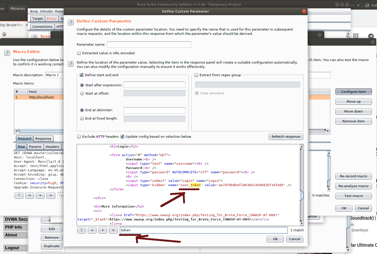
Task: Click Remove item button
Action: [x=354, y=121]
